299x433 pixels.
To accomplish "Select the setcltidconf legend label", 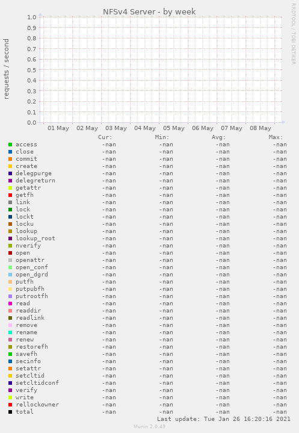I will click(37, 383).
